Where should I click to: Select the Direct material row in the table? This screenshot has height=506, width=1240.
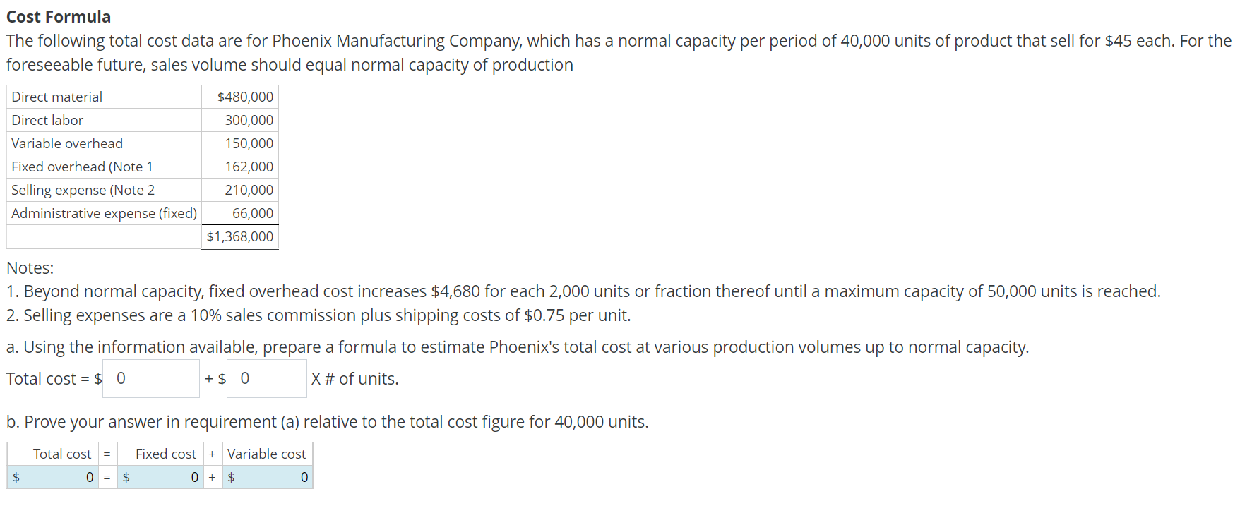click(56, 97)
